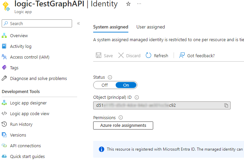Open Activity log

[21, 46]
